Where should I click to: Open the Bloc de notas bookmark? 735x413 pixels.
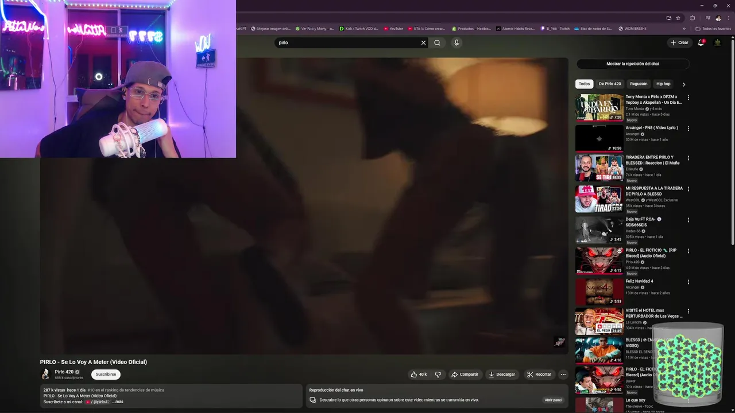click(x=593, y=29)
